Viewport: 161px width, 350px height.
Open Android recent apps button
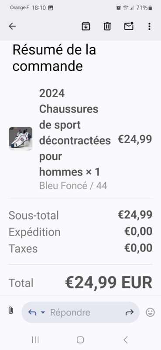point(35,340)
